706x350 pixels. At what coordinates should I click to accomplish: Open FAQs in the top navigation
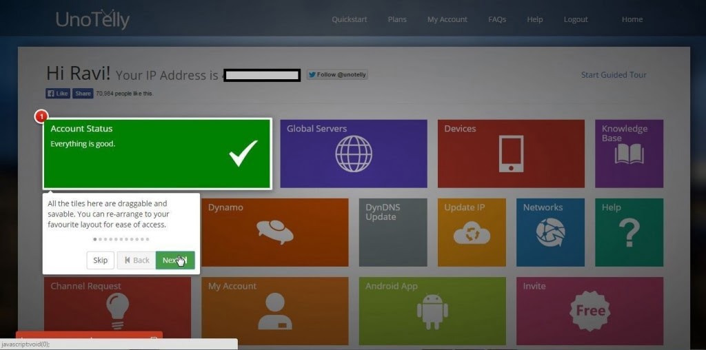497,19
